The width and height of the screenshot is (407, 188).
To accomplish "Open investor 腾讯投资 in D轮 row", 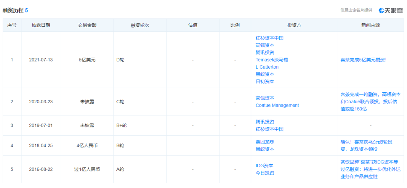I will click(x=265, y=52).
